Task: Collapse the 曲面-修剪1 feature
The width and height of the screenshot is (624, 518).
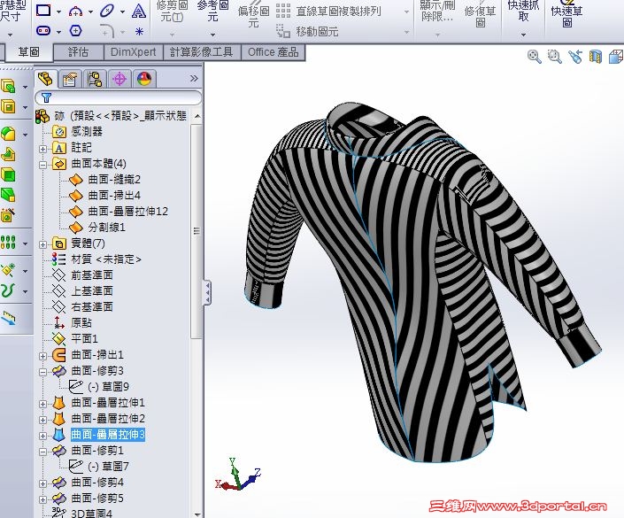Action: tap(43, 452)
